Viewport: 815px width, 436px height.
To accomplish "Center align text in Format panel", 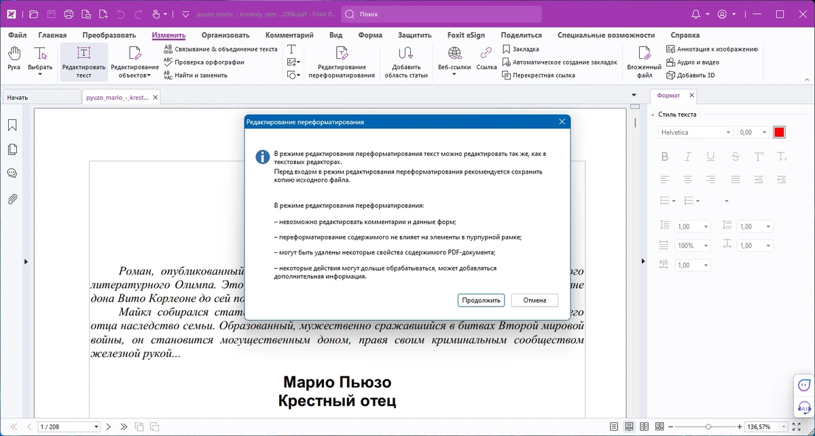I will 688,180.
